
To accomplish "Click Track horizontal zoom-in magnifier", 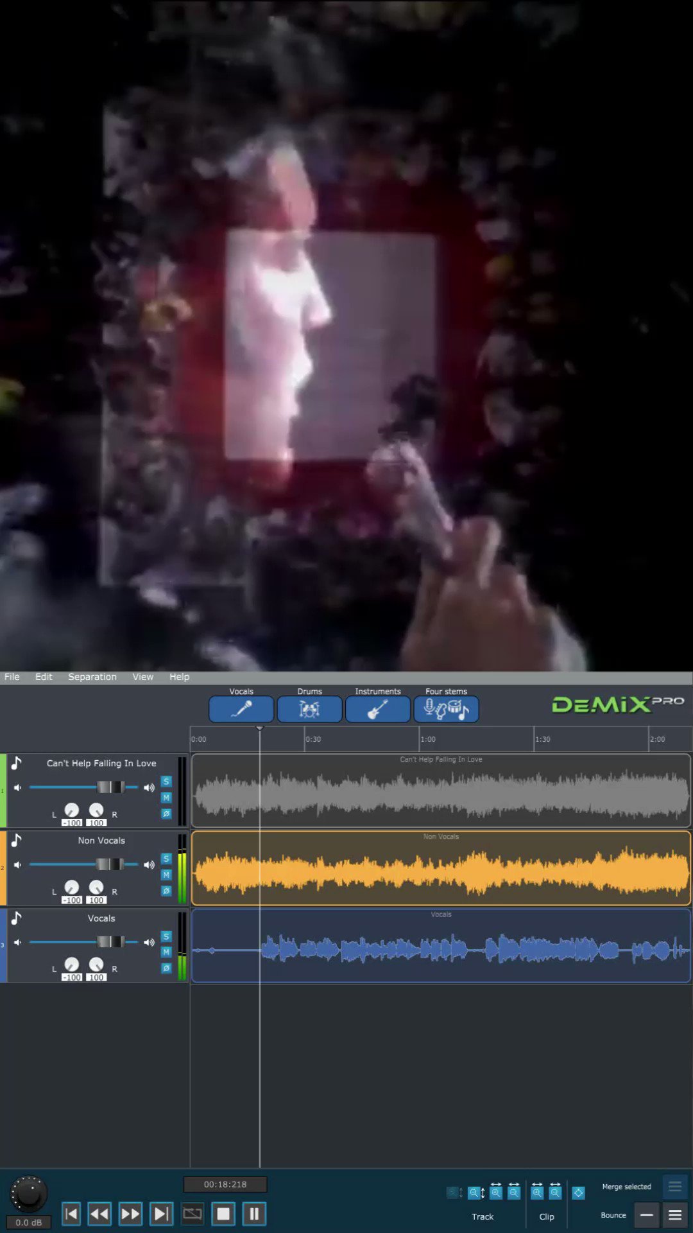I will coord(496,1192).
